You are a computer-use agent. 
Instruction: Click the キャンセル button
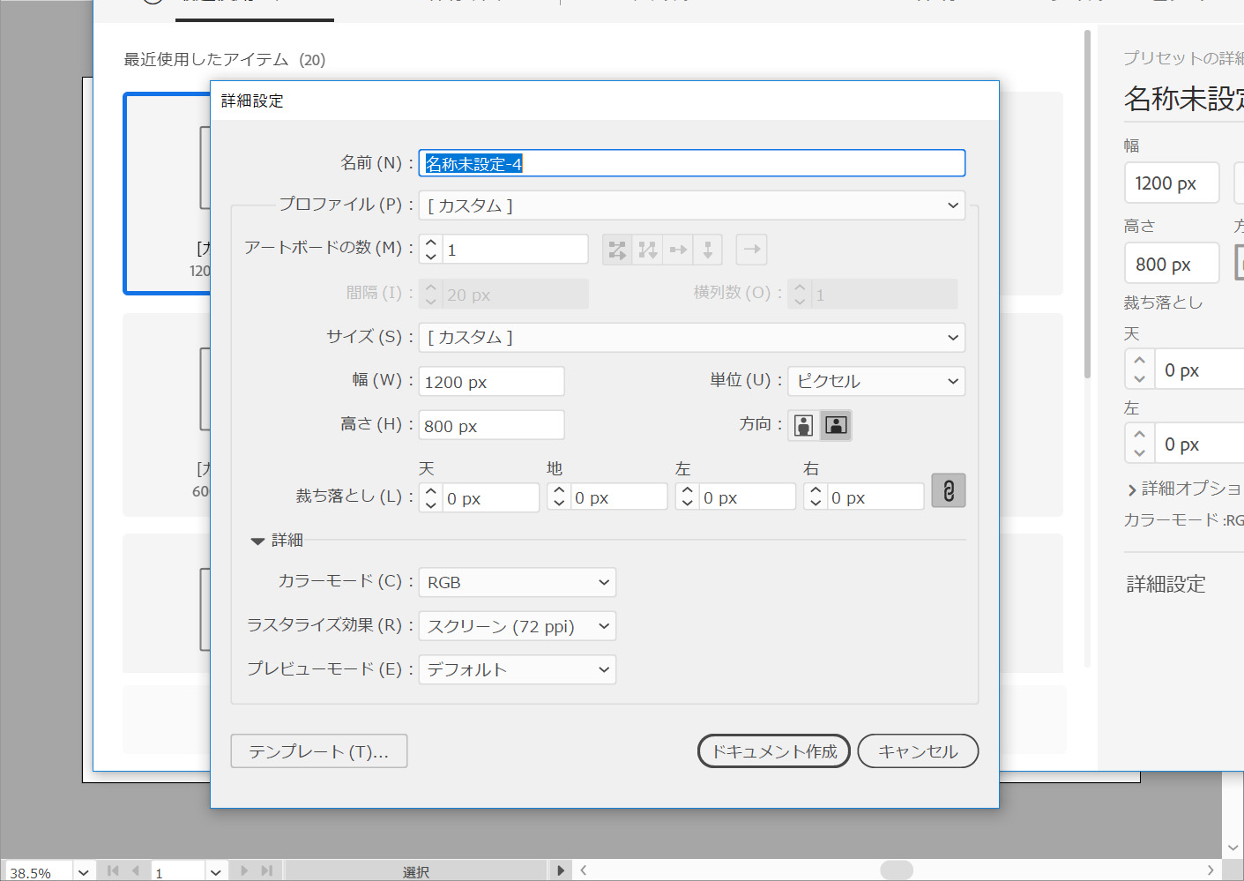point(917,751)
